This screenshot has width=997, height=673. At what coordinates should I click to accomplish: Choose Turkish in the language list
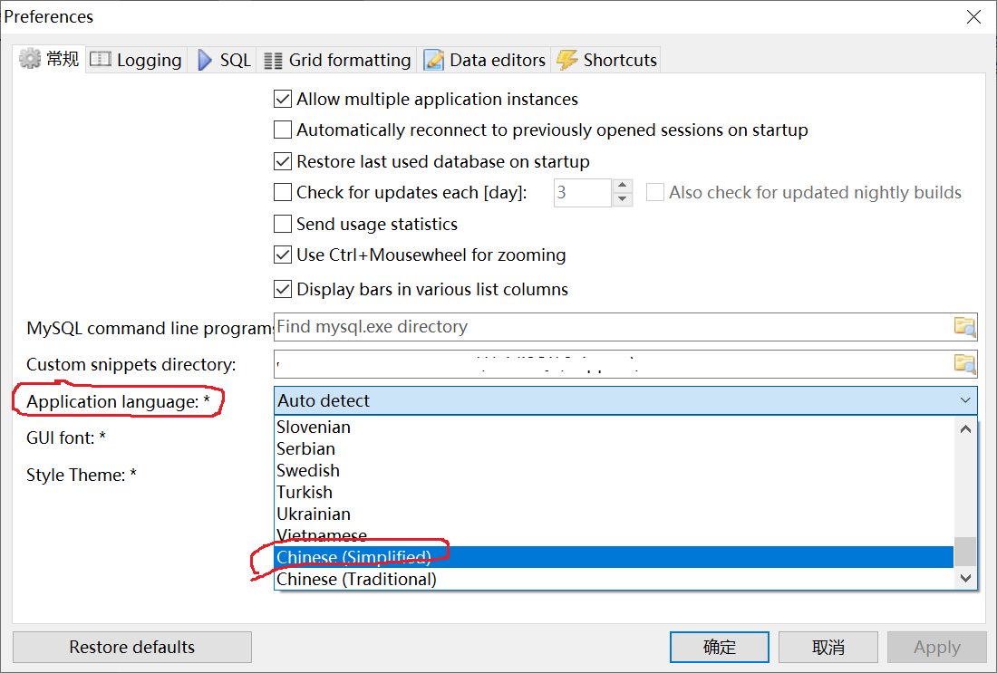[x=615, y=492]
